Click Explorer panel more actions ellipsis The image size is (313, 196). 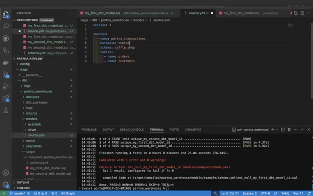71,13
